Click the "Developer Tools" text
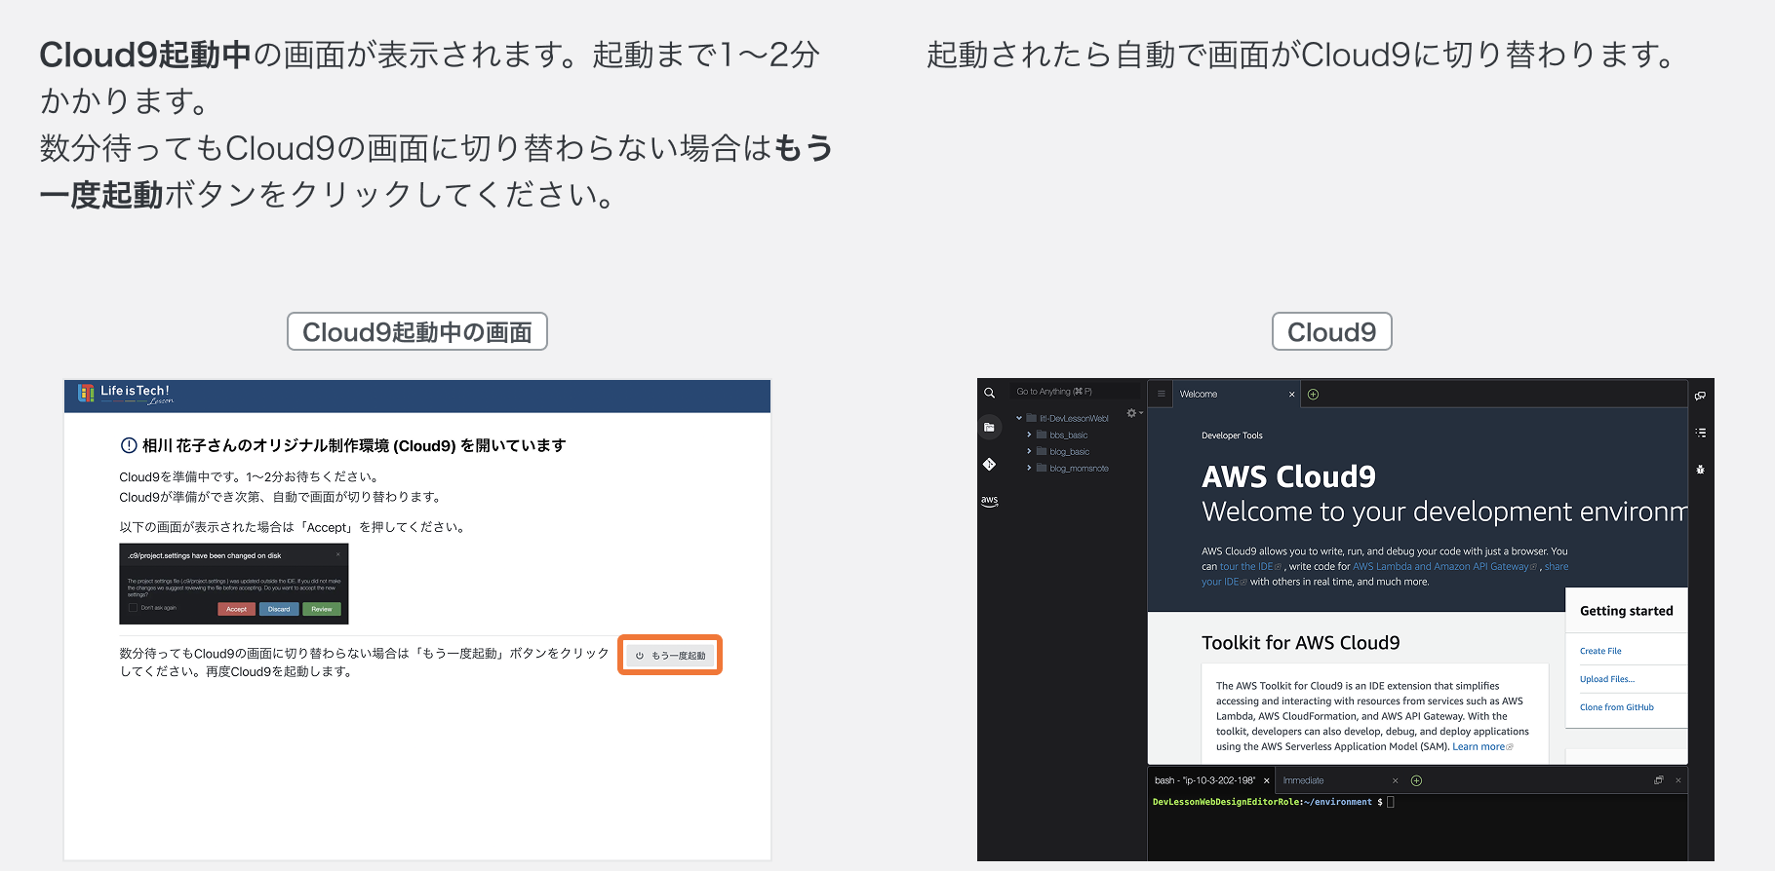Image resolution: width=1775 pixels, height=871 pixels. point(1232,435)
